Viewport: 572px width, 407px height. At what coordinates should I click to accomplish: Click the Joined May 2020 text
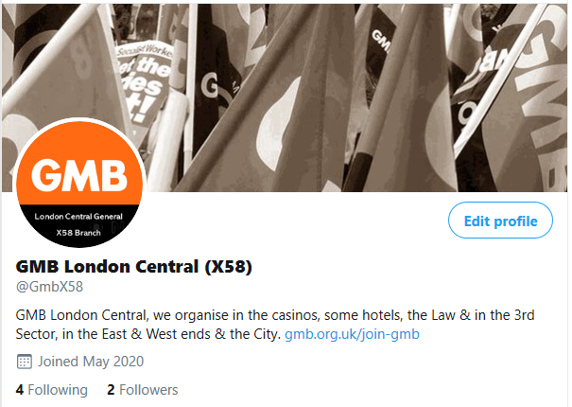91,362
